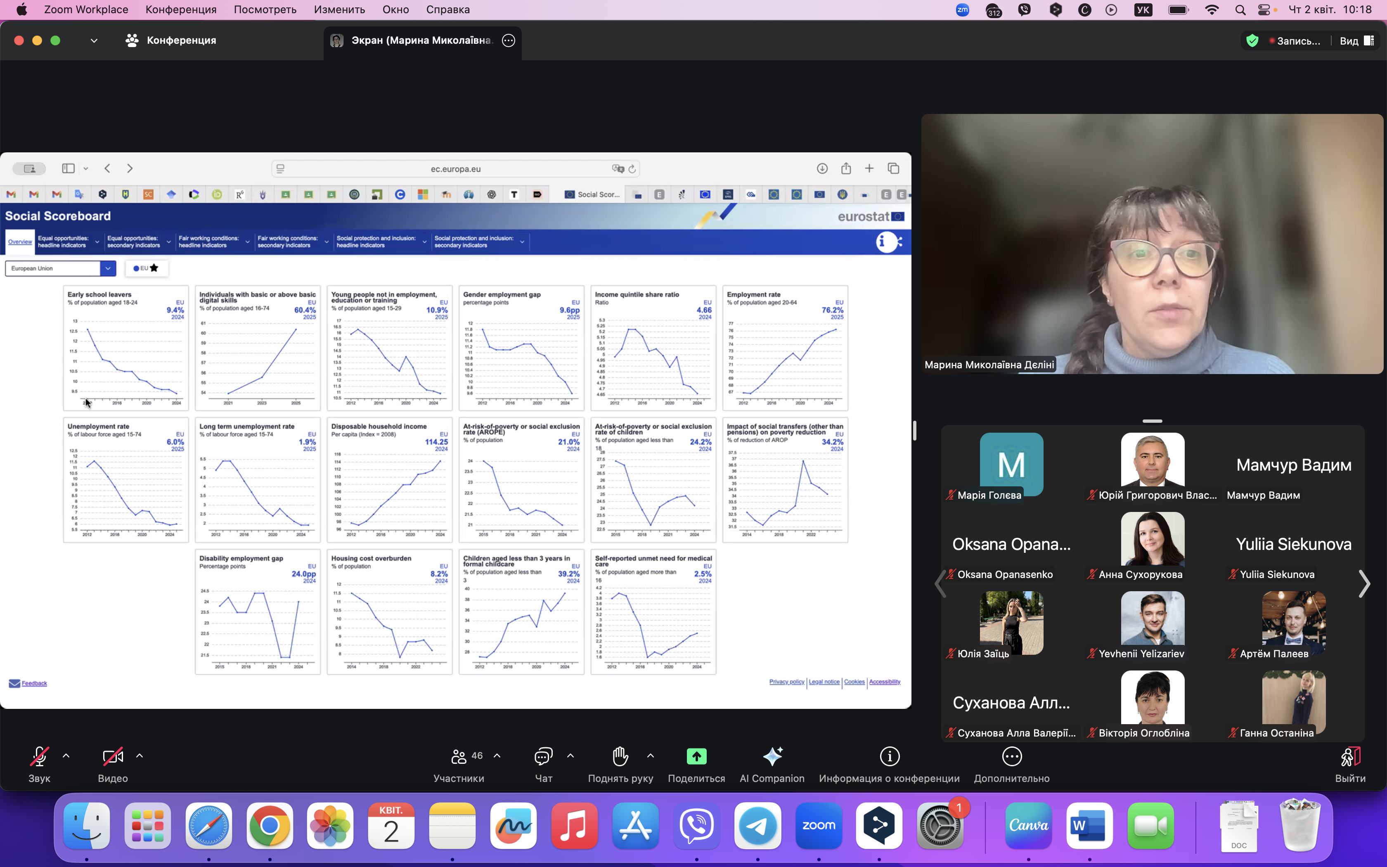
Task: Click the recording status indicator button
Action: click(1294, 41)
